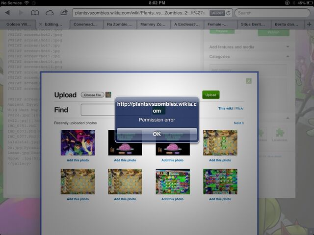The image size is (314, 235).
Task: Click the Preview button behind dialog
Action: pyautogui.click(x=222, y=31)
